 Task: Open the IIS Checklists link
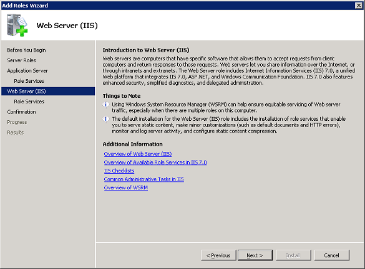(x=119, y=171)
